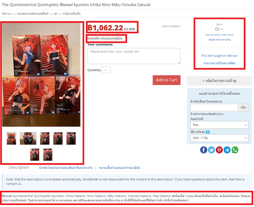Add the figure set to cart
Image resolution: width=254 pixels, height=207 pixels.
pyautogui.click(x=166, y=80)
